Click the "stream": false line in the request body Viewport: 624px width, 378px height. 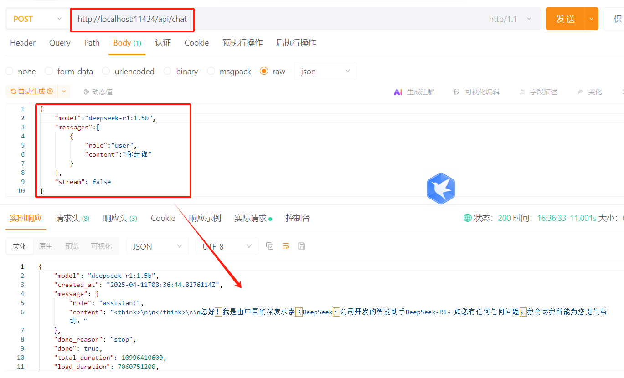(x=83, y=182)
